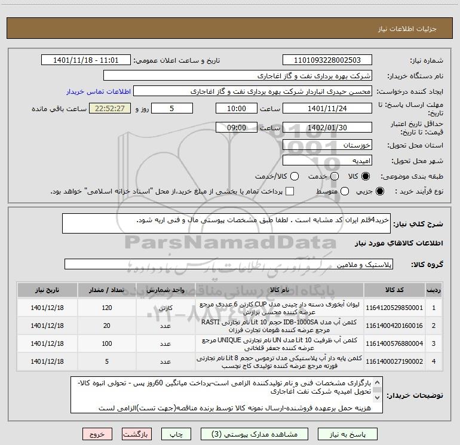460x445 pixels.
Task: Click quantity 100 in row 3
Action: pyautogui.click(x=107, y=343)
